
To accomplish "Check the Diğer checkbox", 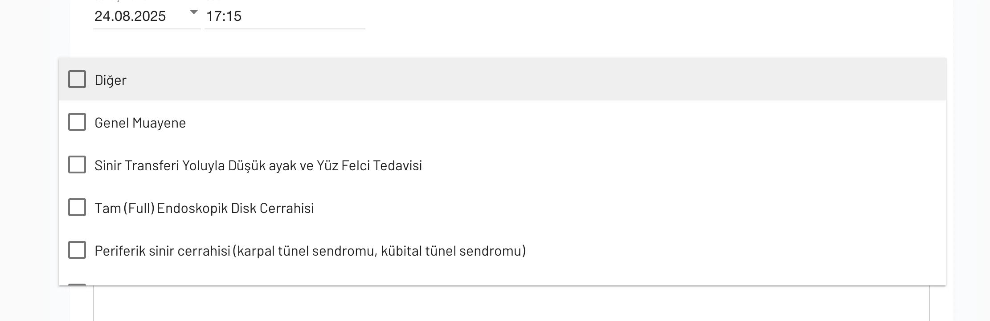I will tap(77, 80).
